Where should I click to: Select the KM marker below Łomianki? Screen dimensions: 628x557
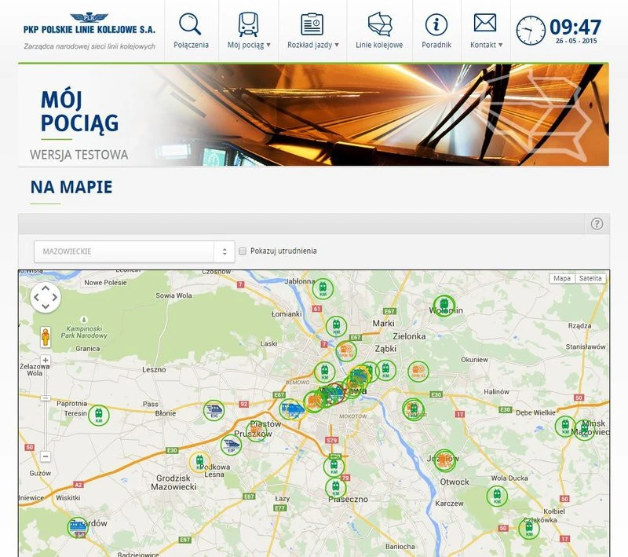(x=337, y=326)
